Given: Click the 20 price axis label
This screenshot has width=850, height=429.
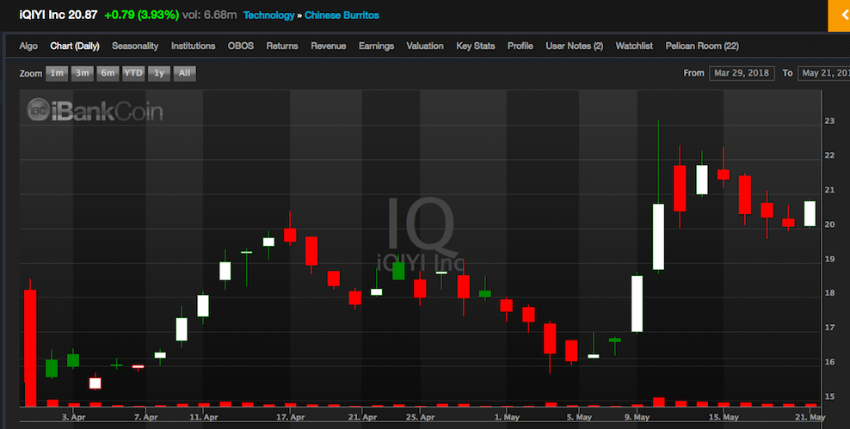Looking at the screenshot, I should pos(829,224).
